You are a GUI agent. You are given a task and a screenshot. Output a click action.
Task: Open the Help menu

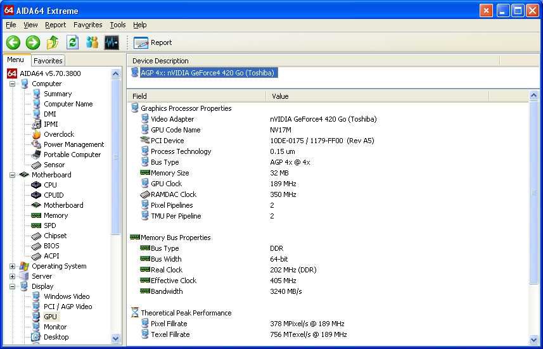pos(140,25)
